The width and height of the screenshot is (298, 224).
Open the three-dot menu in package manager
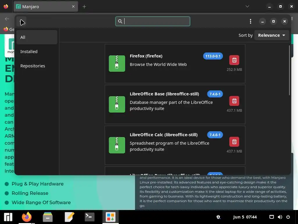251,21
